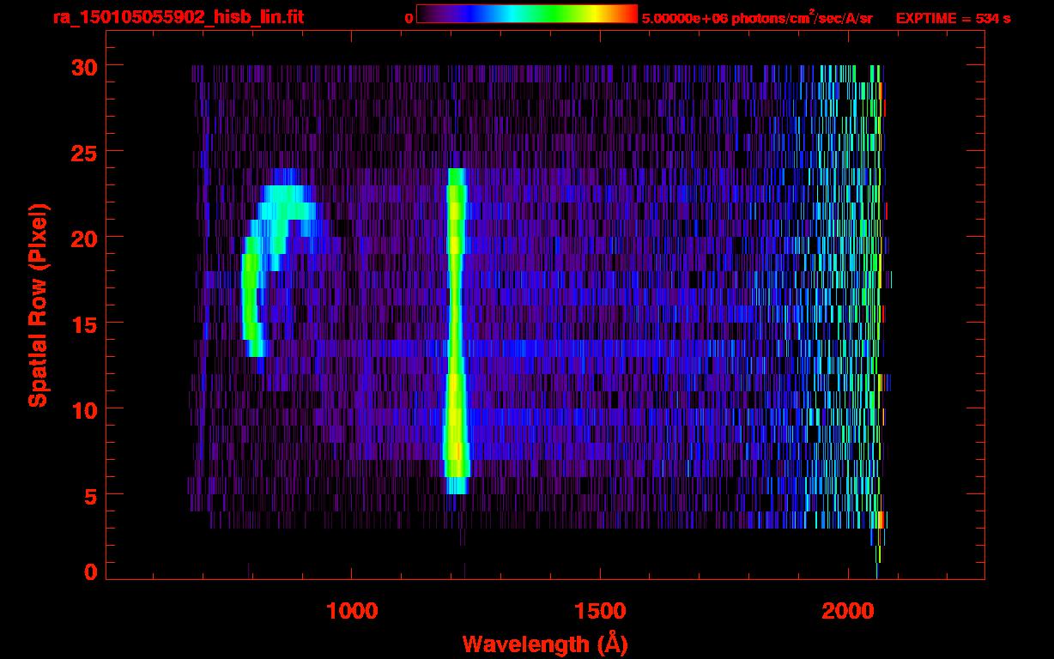The image size is (1054, 659).
Task: Select the 5.00000e+06 photons colorbar maximum label
Action: tap(755, 18)
